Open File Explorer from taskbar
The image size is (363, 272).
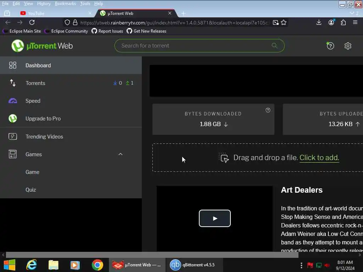click(53, 265)
